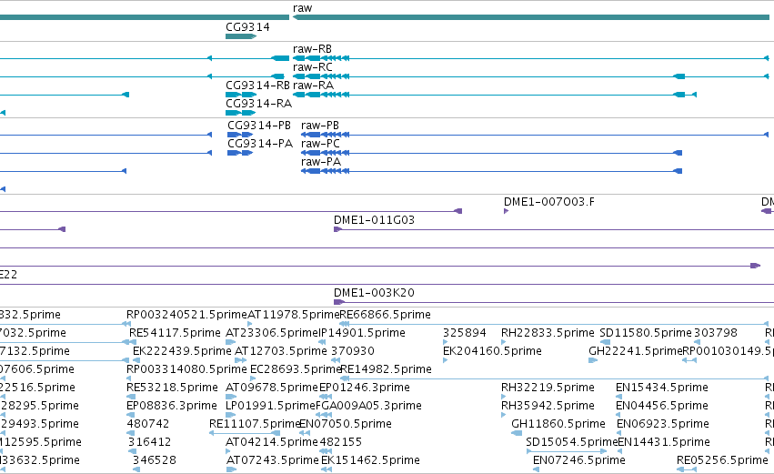Select the EN14431.5prime EST label
Image resolution: width=774 pixels, height=474 pixels.
(664, 443)
